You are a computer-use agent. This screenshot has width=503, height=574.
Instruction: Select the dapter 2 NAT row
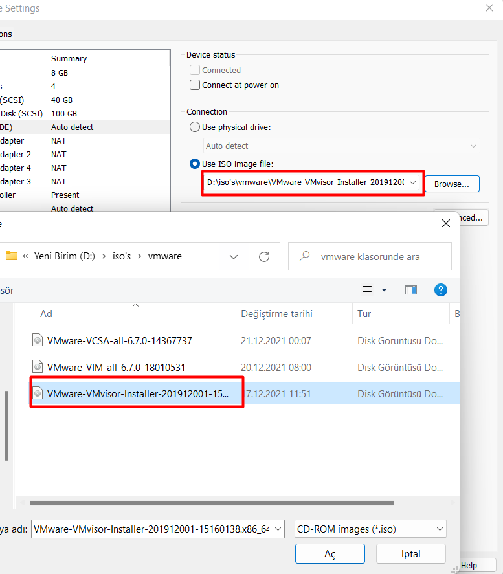pyautogui.click(x=84, y=154)
